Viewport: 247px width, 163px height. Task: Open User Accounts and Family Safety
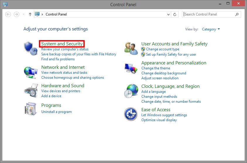(174, 44)
